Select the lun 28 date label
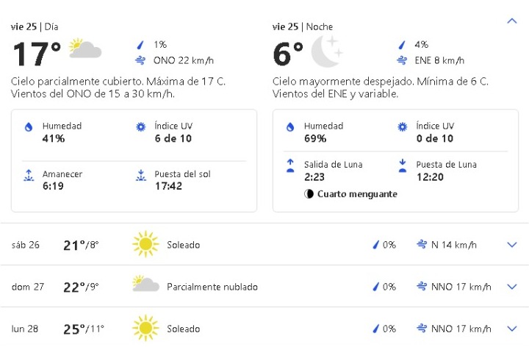 click(x=25, y=329)
